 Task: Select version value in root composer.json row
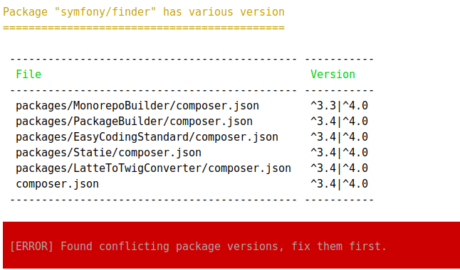[x=339, y=184]
